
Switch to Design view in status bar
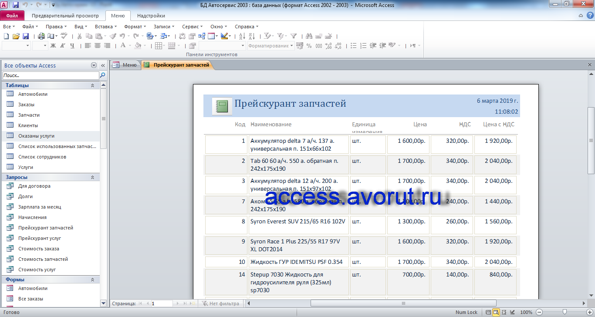coord(512,312)
